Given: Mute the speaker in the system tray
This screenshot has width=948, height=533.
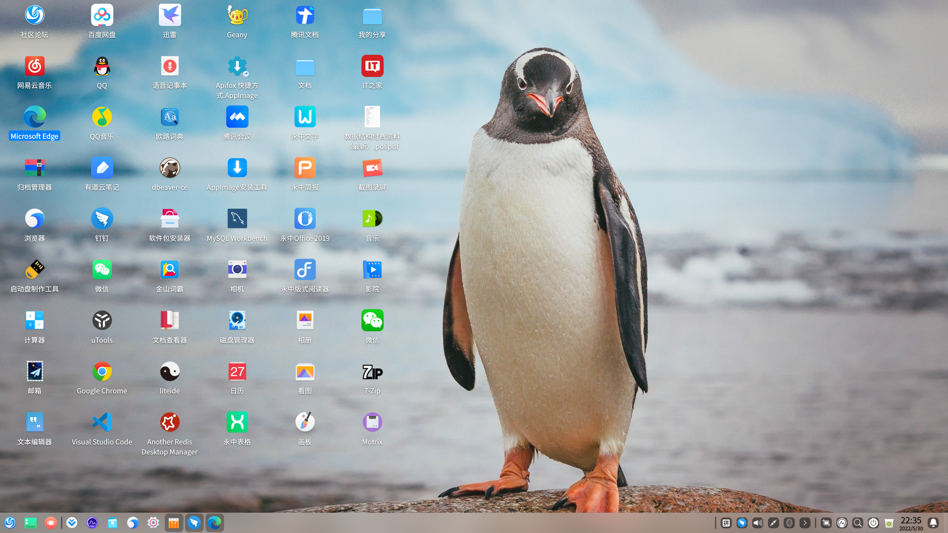Looking at the screenshot, I should pos(757,523).
